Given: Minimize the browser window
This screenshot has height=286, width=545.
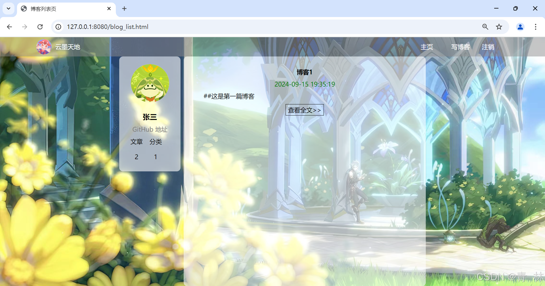Looking at the screenshot, I should coord(496,9).
